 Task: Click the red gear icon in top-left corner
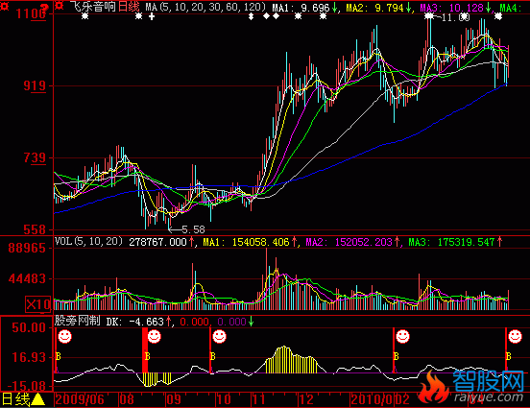pyautogui.click(x=4, y=6)
